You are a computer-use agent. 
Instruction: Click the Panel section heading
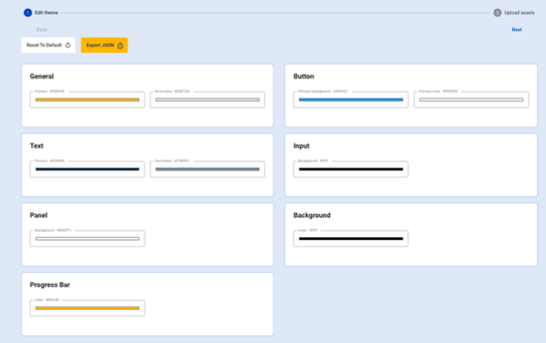(38, 215)
